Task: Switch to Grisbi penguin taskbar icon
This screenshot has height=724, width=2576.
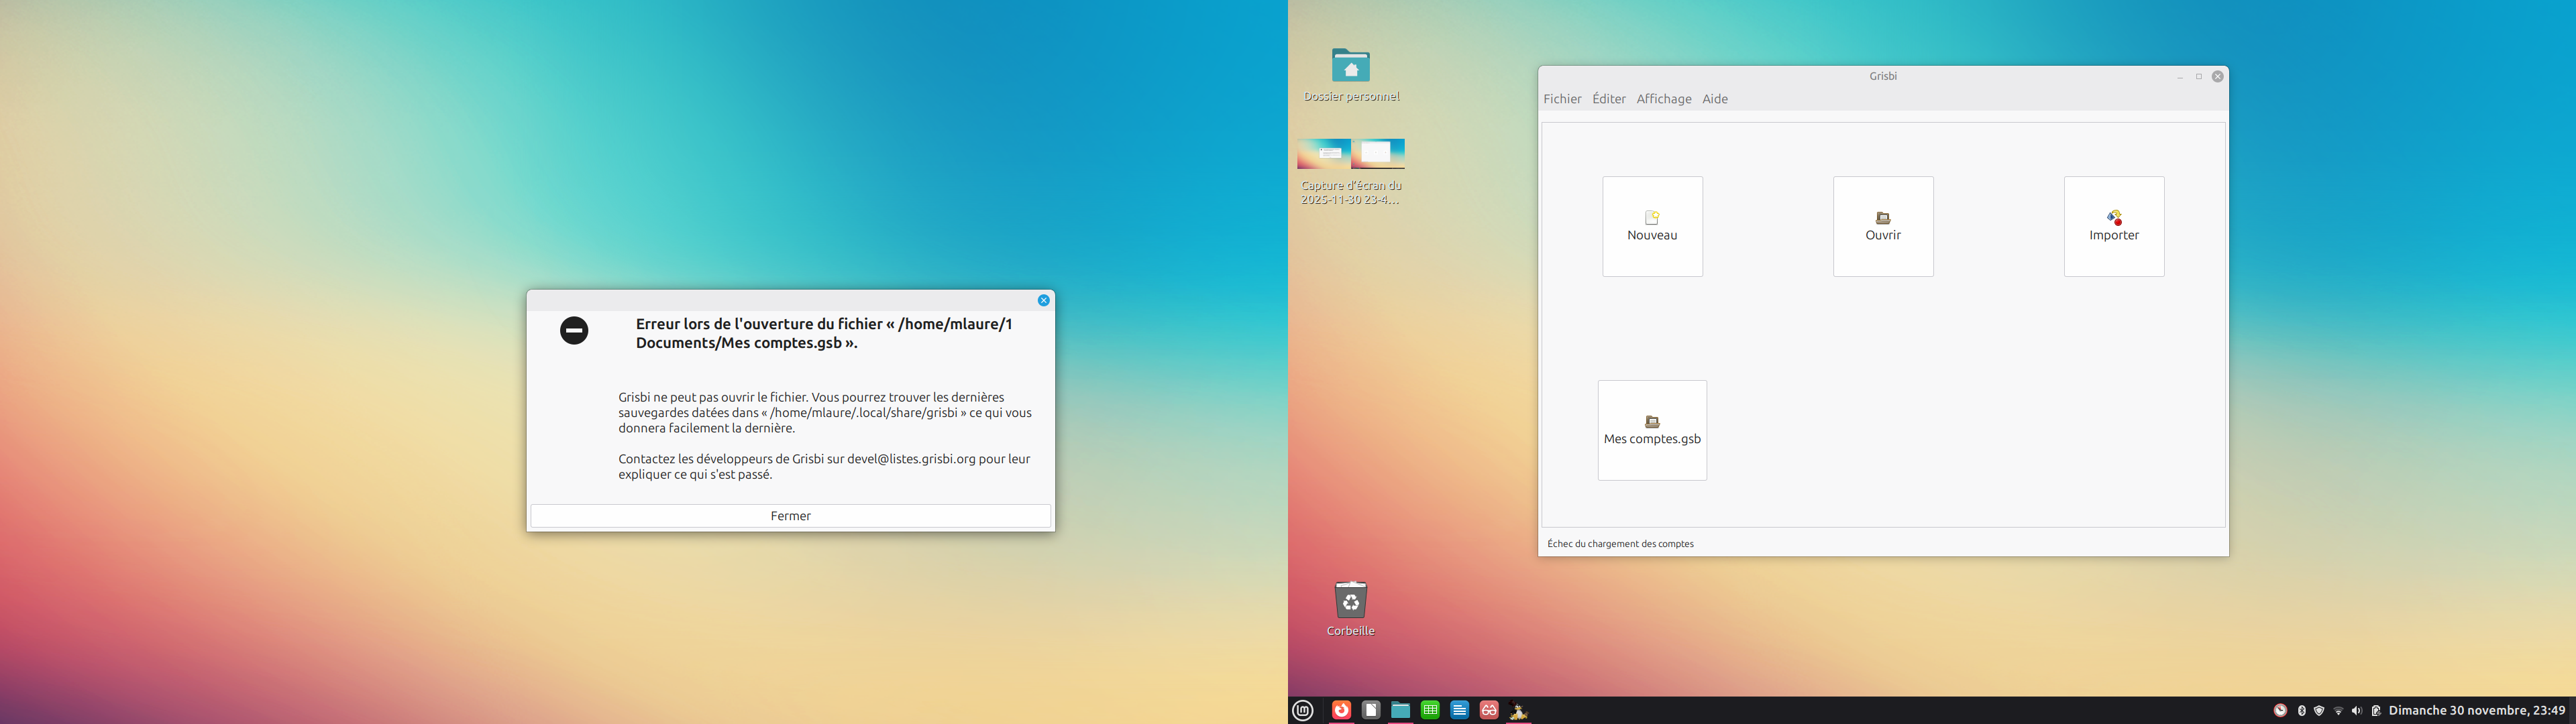Action: (x=1518, y=710)
